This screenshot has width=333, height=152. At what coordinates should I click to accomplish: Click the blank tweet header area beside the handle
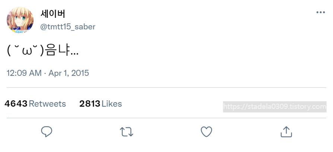[x=205, y=20]
